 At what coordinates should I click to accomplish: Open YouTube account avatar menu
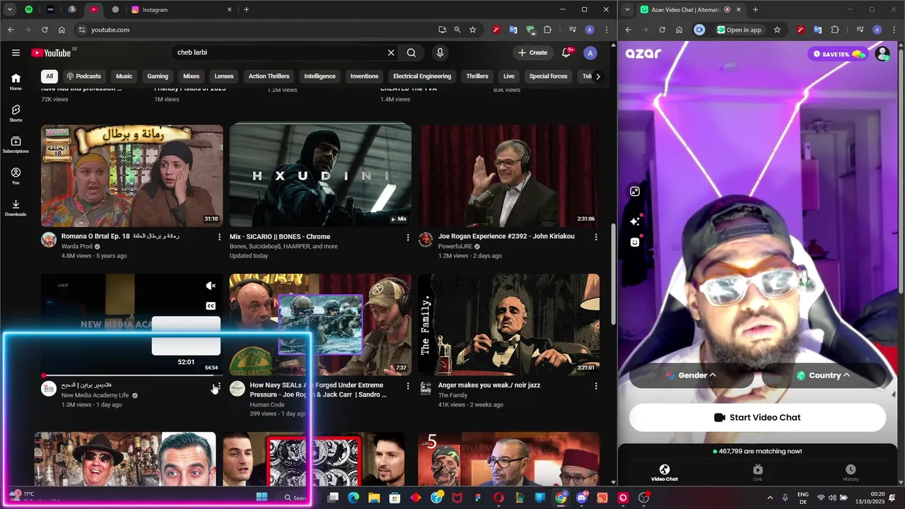point(590,52)
